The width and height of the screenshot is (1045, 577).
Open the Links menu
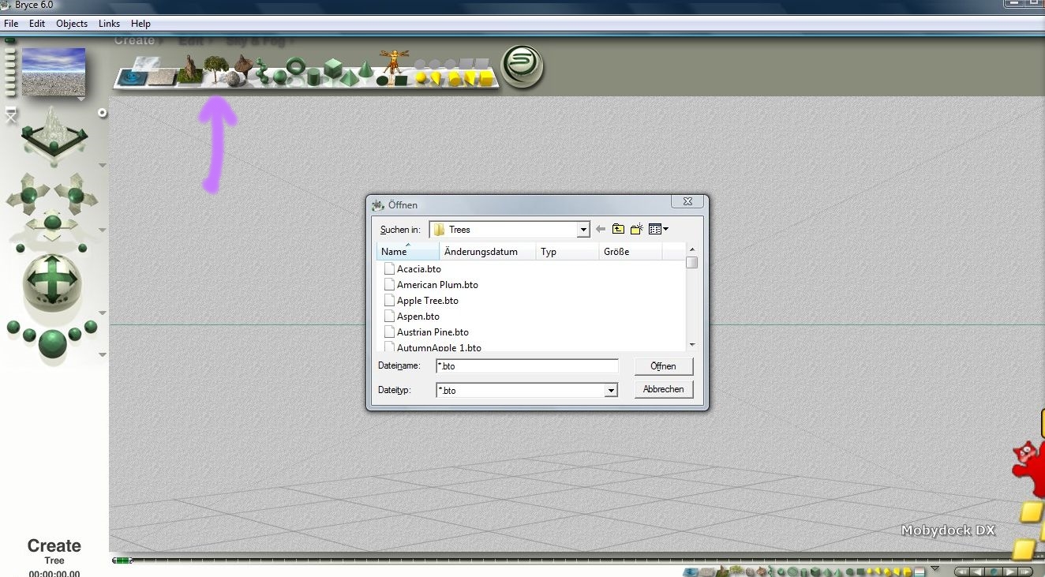pyautogui.click(x=110, y=24)
